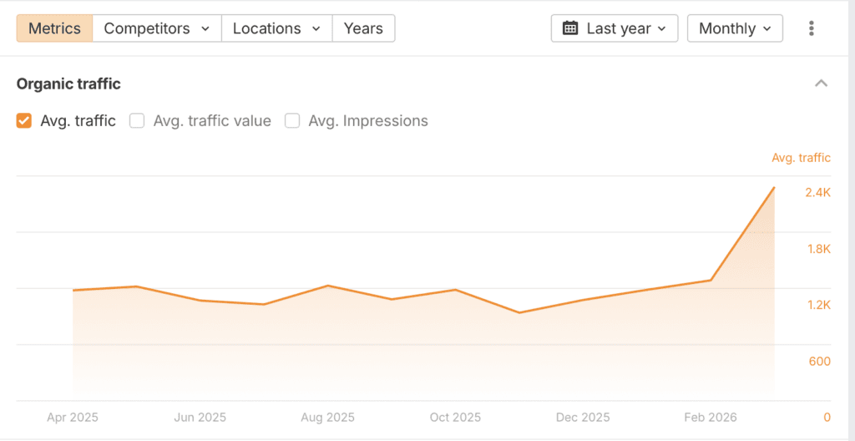Click the Dec 2025 label on x-axis
The image size is (855, 441).
583,418
